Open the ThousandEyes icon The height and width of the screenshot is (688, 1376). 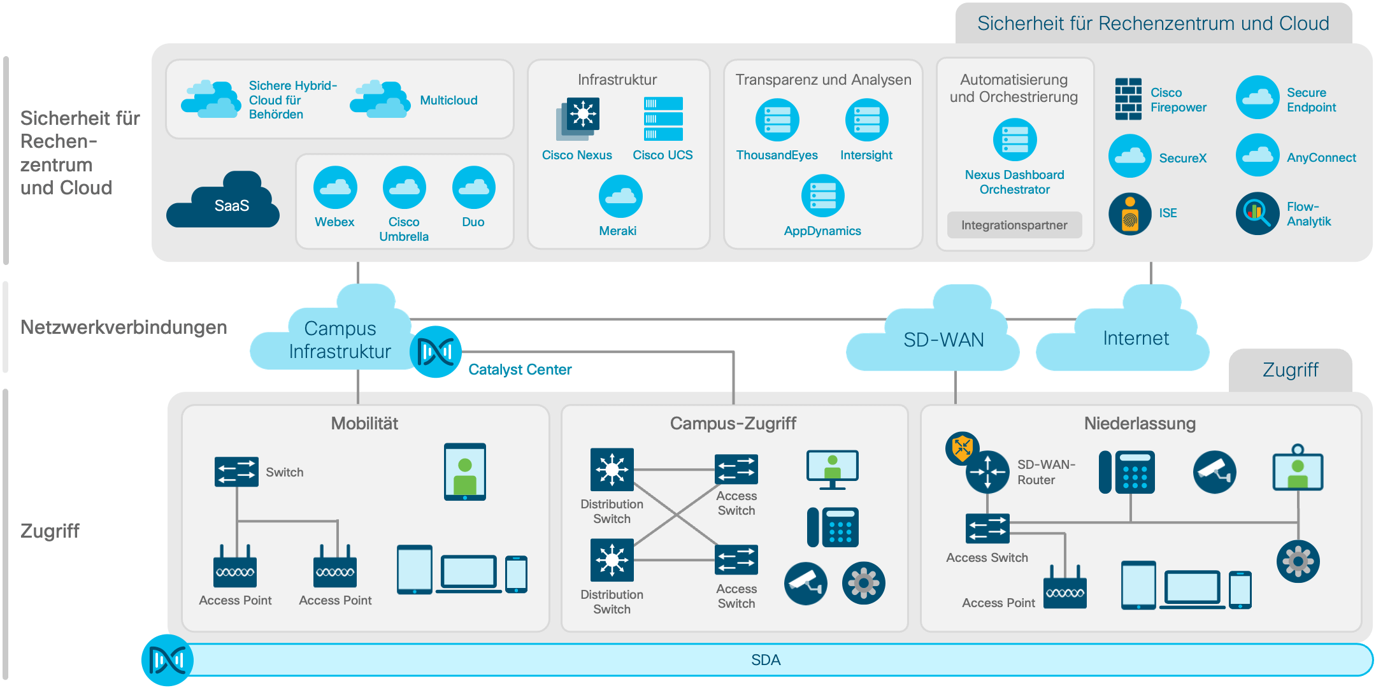[777, 120]
